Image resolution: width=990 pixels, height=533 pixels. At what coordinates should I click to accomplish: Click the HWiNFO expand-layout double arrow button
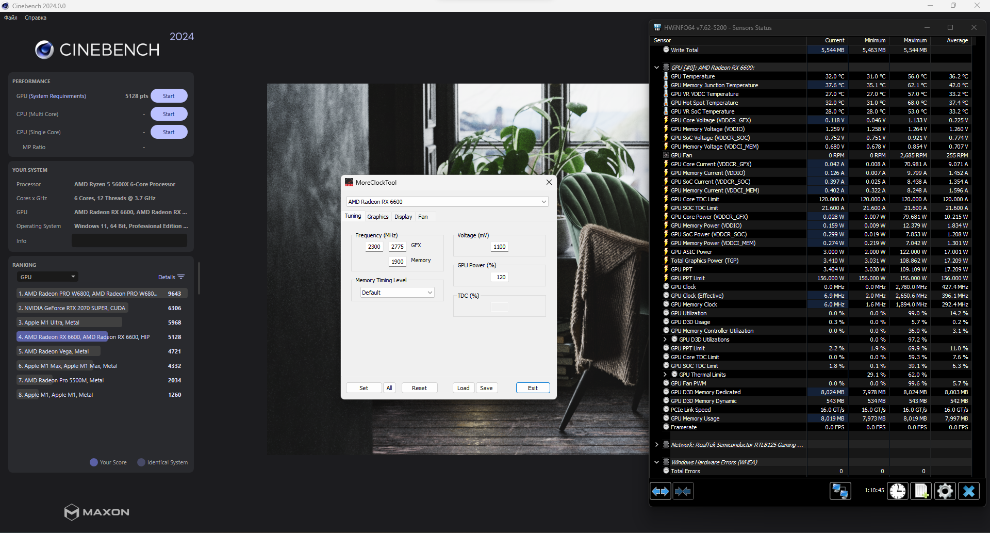pos(661,491)
